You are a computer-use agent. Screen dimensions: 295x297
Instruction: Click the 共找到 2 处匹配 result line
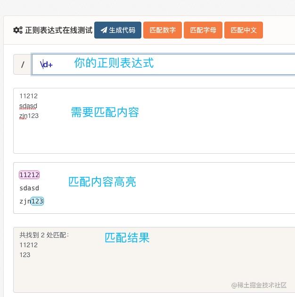tap(44, 235)
